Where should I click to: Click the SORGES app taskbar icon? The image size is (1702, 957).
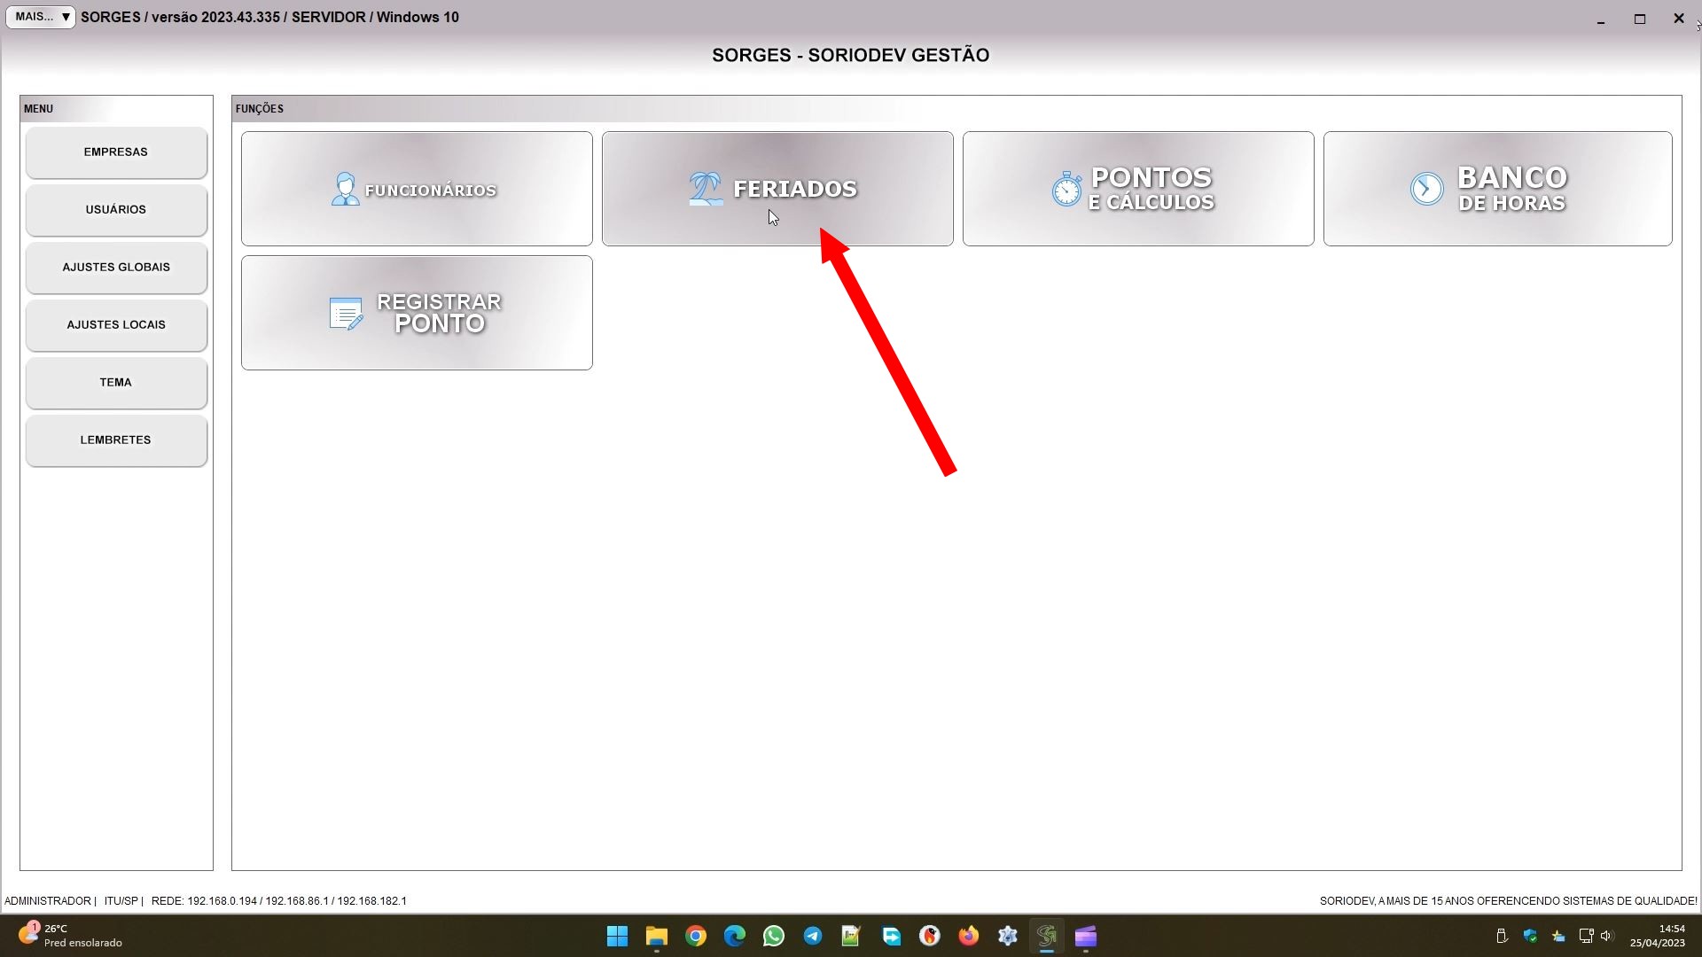pyautogui.click(x=1047, y=936)
